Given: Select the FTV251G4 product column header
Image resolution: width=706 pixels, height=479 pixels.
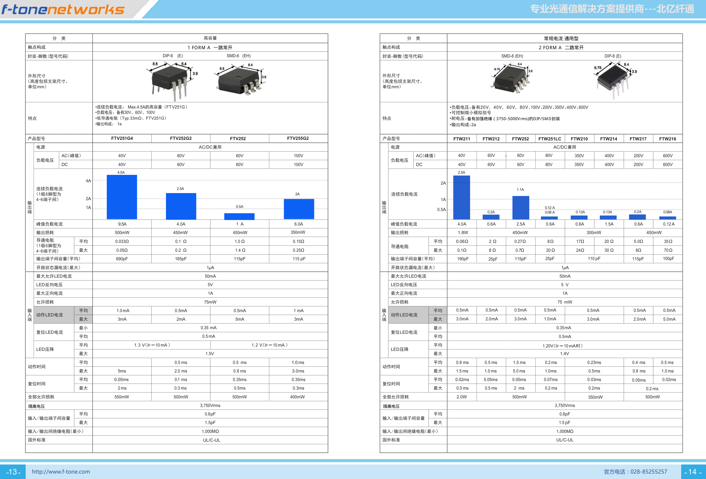Looking at the screenshot, I should click(x=122, y=138).
